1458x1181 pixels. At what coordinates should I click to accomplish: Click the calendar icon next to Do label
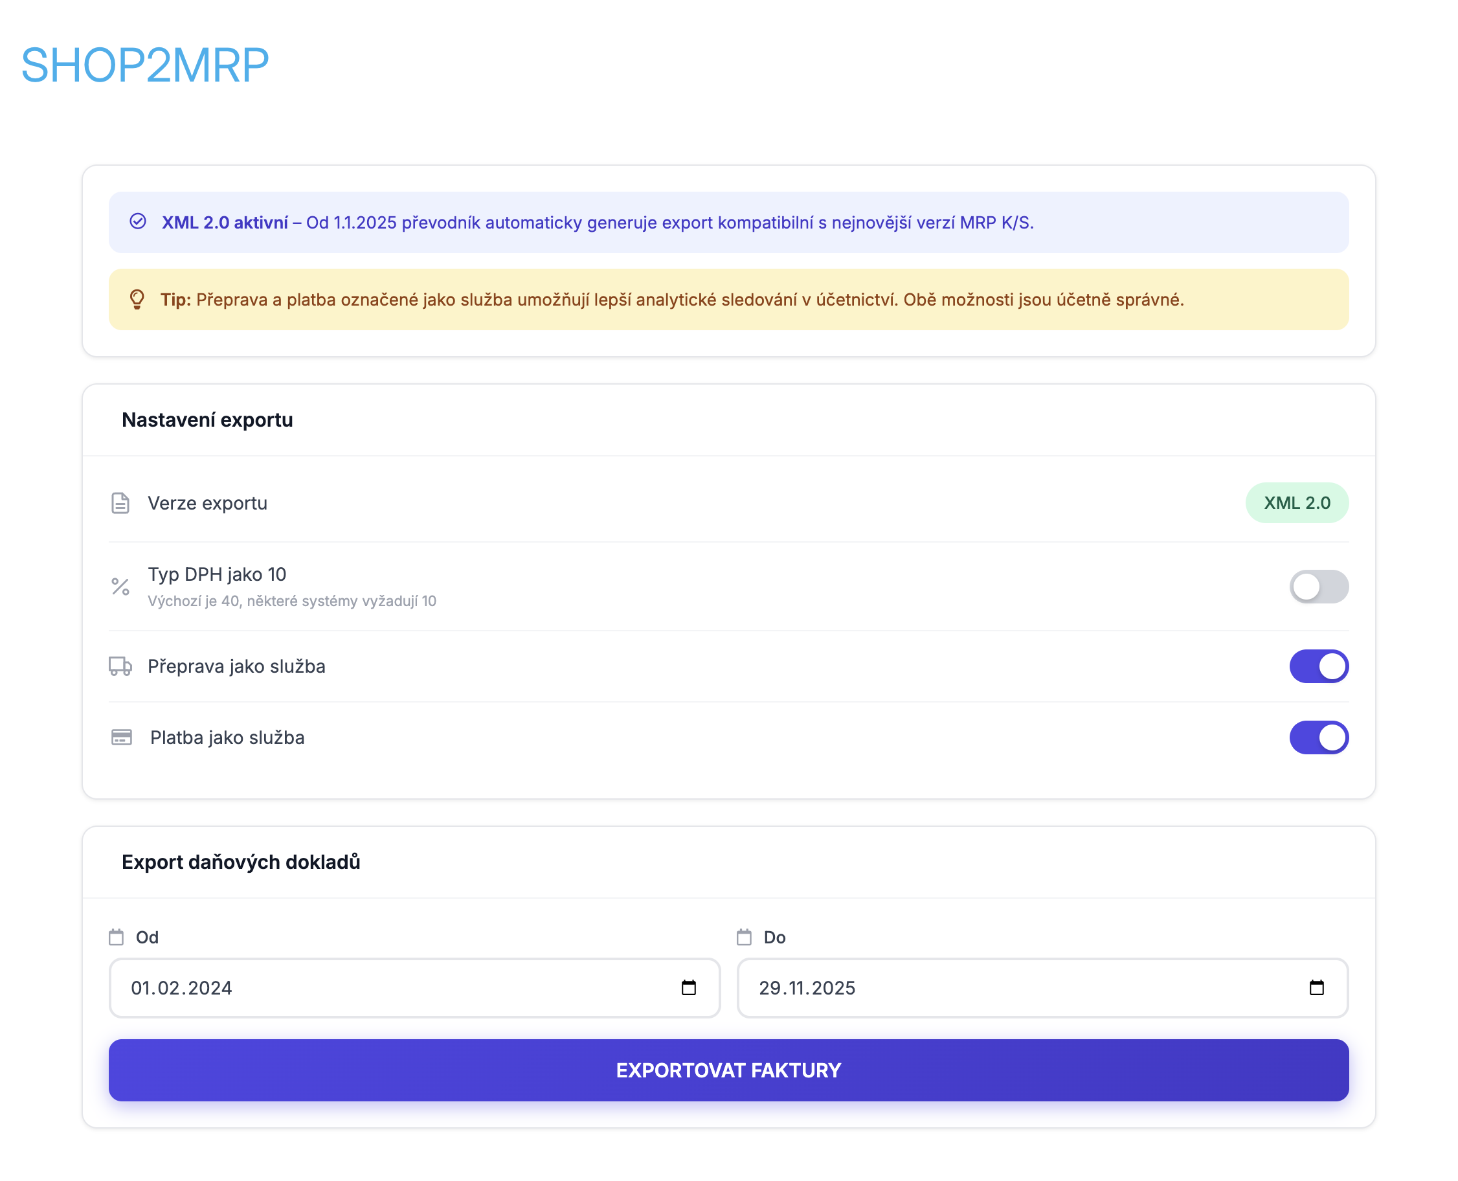[745, 938]
